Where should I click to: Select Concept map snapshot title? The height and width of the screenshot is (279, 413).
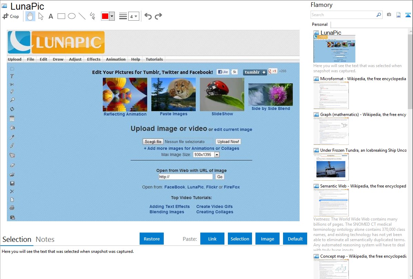tap(363, 256)
